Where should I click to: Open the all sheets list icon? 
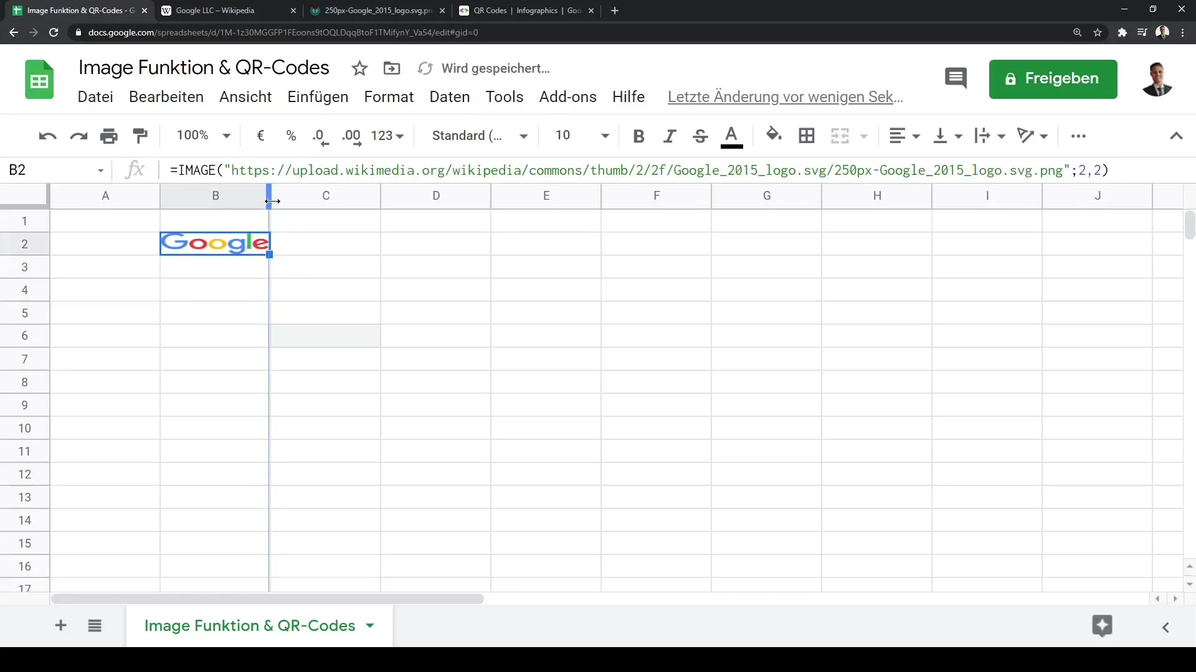(95, 625)
